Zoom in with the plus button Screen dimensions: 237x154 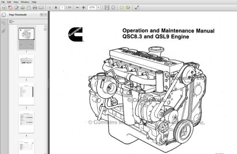(83, 7)
